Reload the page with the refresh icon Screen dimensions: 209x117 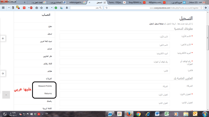[106, 8]
